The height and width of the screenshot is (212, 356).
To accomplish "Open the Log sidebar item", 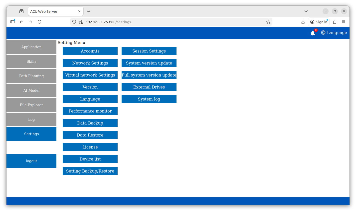I will [x=31, y=119].
